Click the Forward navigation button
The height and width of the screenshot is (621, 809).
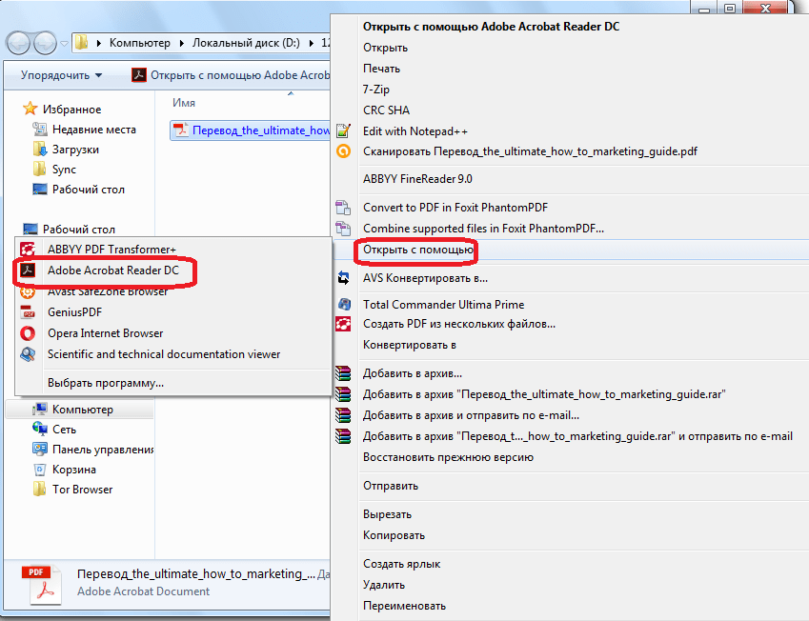[46, 43]
